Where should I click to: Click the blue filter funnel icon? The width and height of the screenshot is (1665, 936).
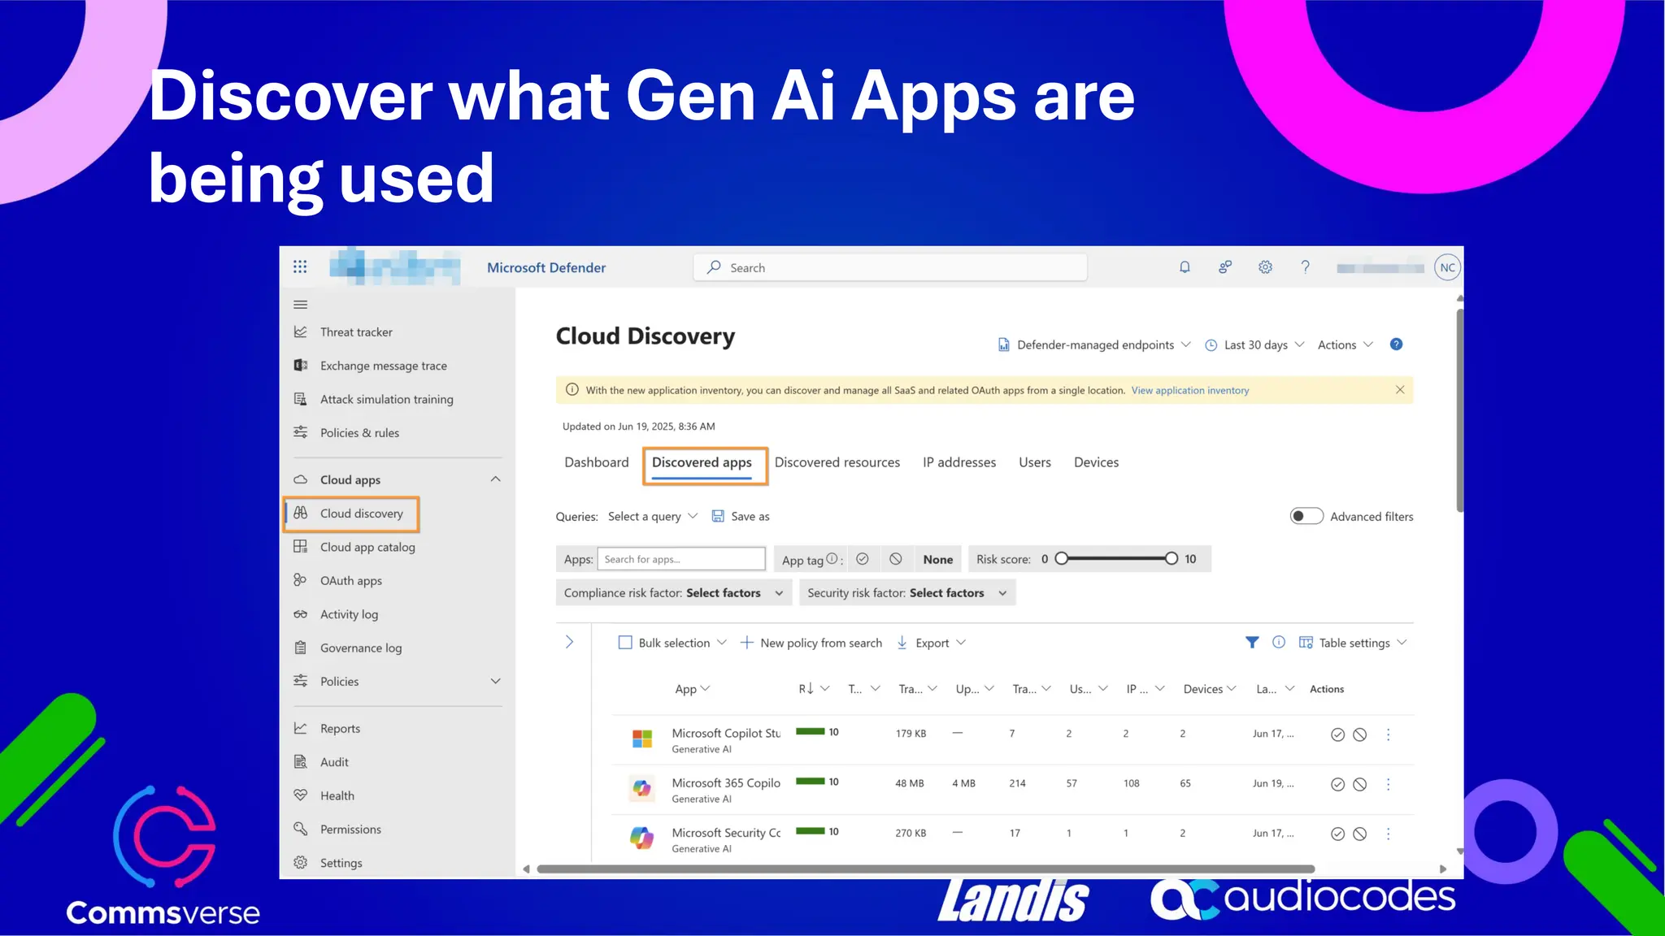coord(1252,643)
